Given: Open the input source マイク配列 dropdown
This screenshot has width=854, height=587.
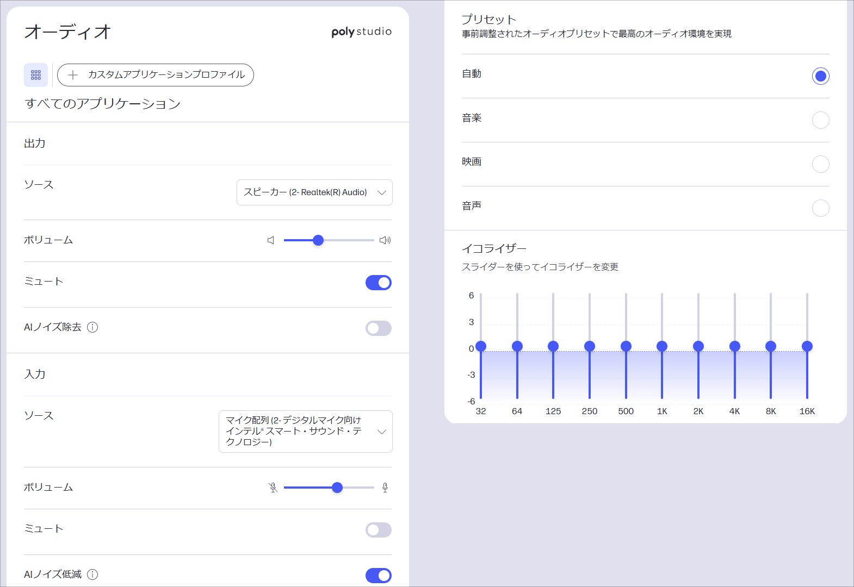Looking at the screenshot, I should pos(305,432).
